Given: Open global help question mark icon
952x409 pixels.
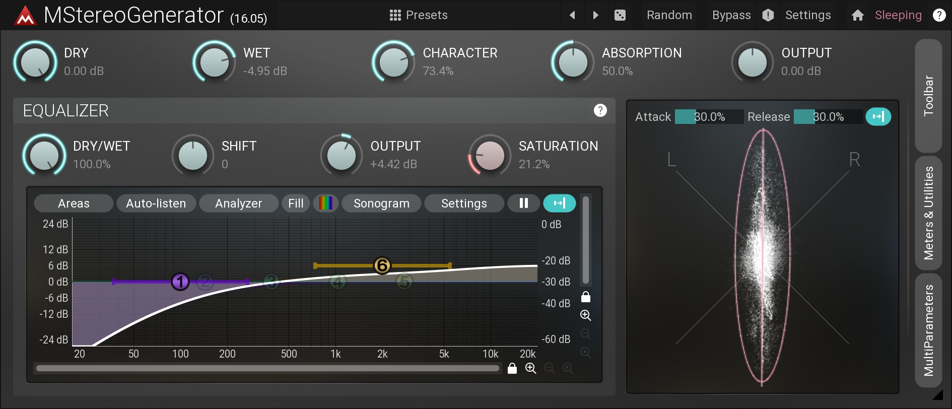Looking at the screenshot, I should click(x=939, y=15).
